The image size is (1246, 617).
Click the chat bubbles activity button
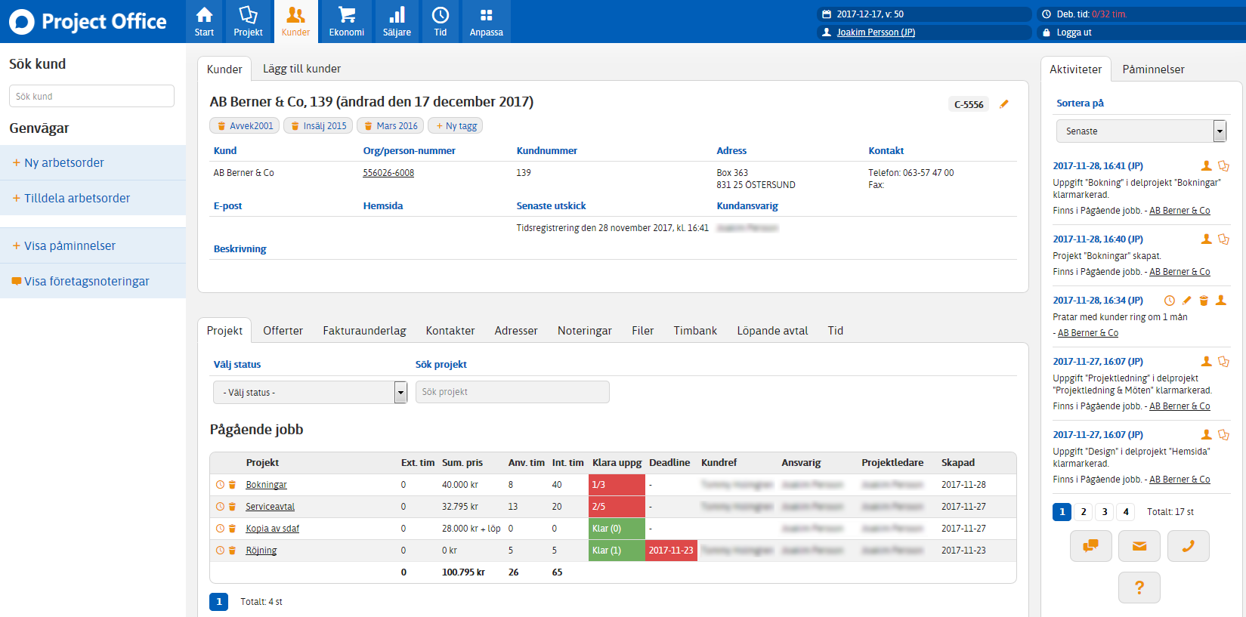point(1090,546)
